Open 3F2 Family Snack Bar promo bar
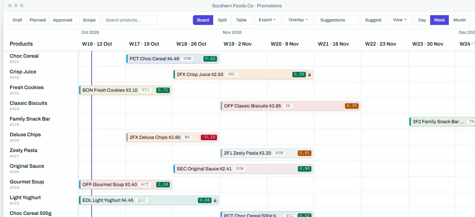The height and width of the screenshot is (217, 475). (x=442, y=122)
